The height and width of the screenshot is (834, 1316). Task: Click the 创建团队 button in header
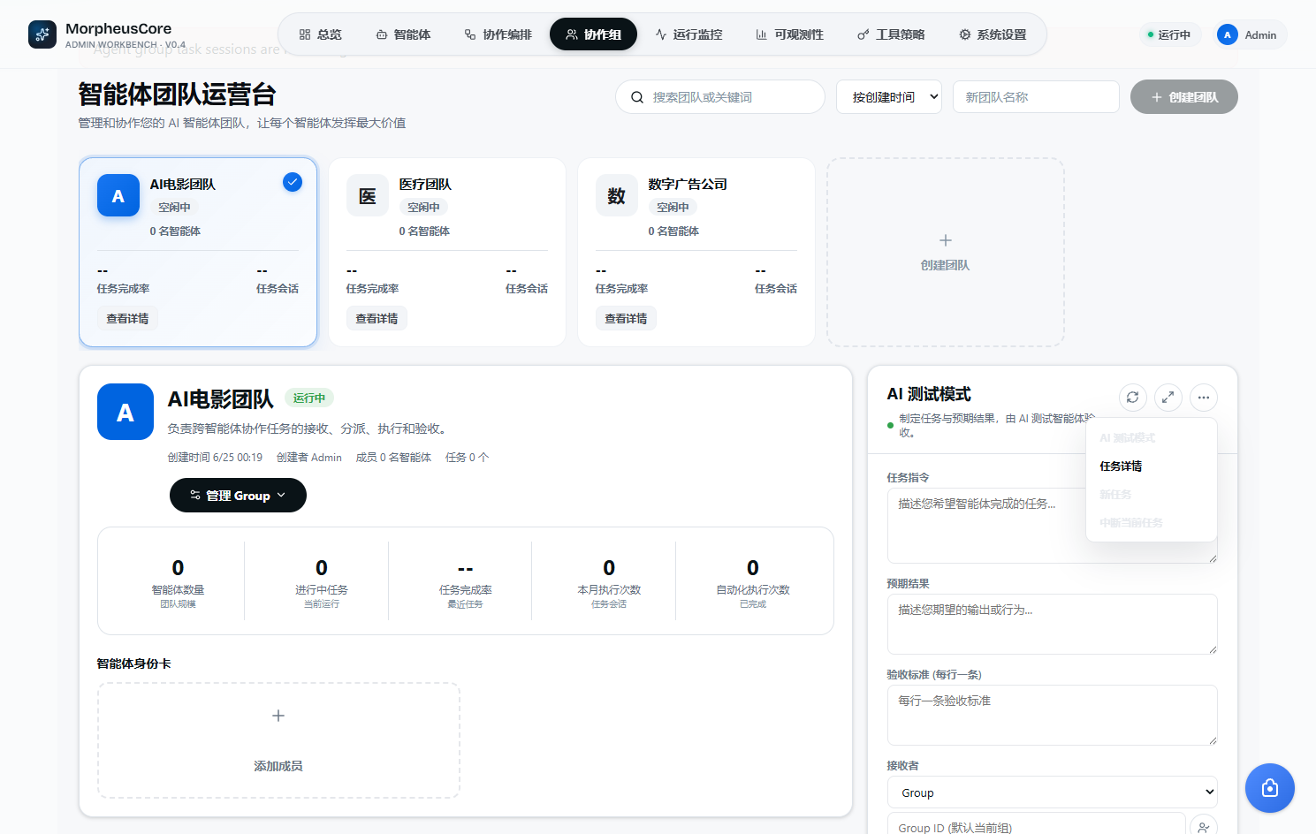pyautogui.click(x=1183, y=97)
